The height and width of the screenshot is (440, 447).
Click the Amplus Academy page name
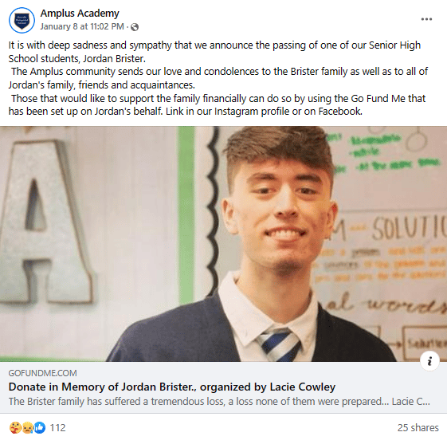[x=80, y=13]
